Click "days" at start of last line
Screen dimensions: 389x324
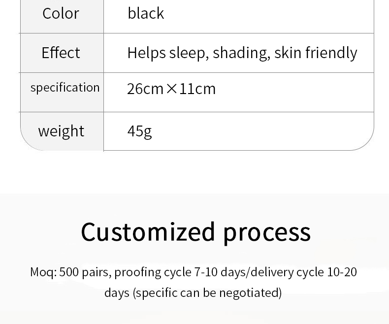pos(117,293)
